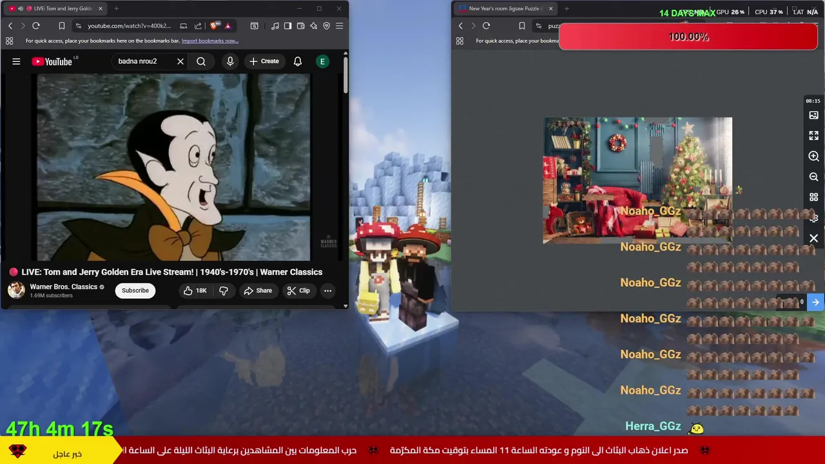This screenshot has width=825, height=464.
Task: Open the Warner Bros. Classics channel name
Action: (63, 287)
